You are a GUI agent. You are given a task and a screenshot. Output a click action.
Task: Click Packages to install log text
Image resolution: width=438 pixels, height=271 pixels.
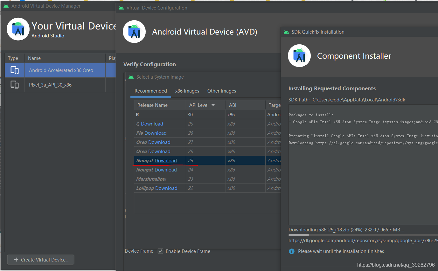click(311, 115)
